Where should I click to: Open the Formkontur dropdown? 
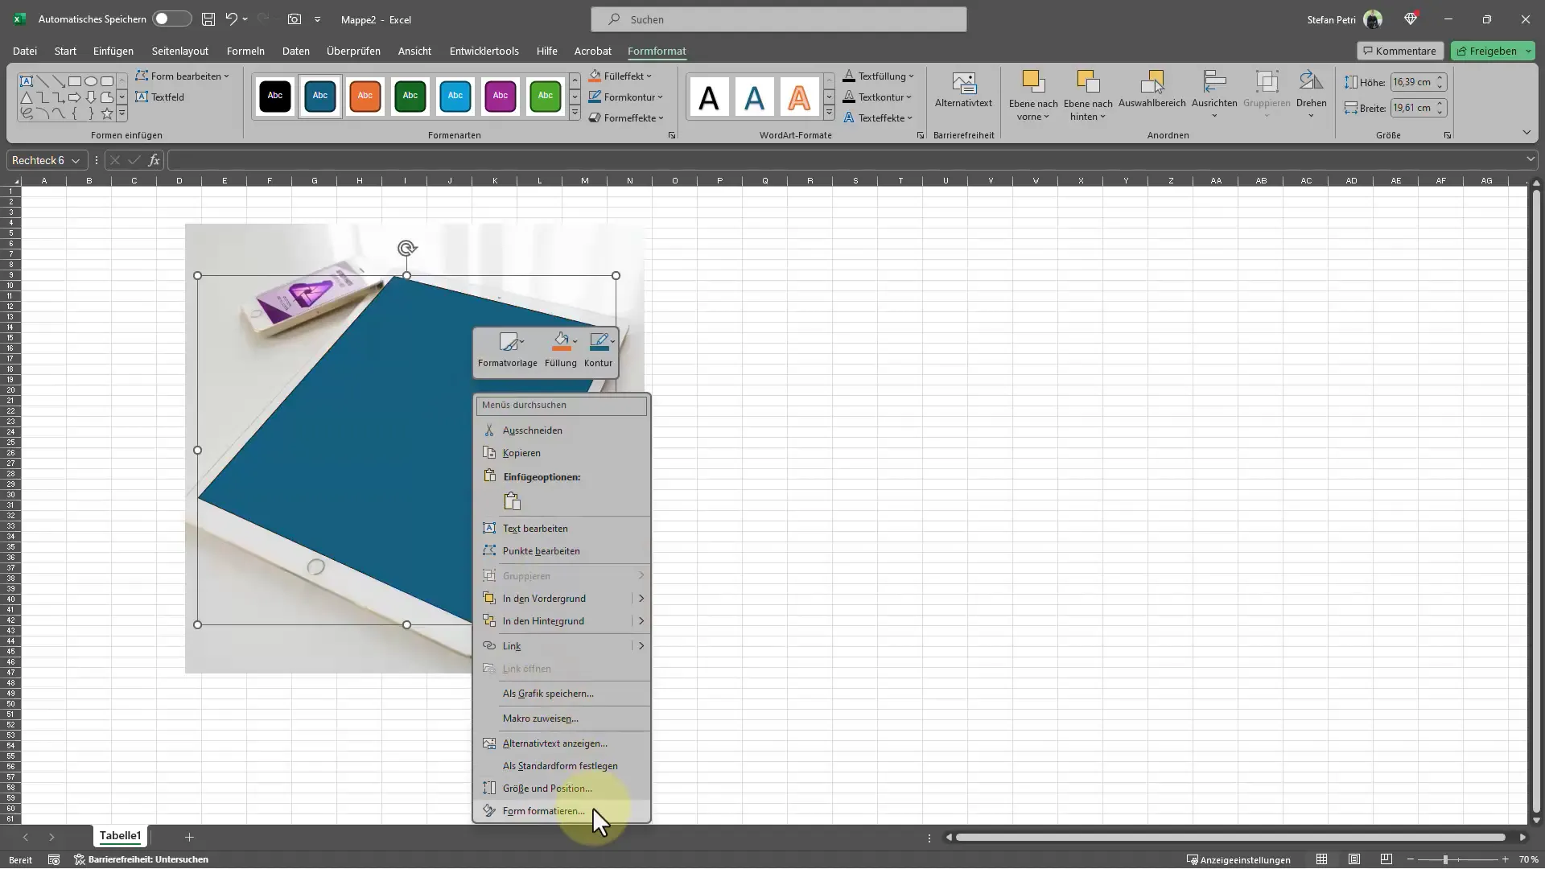(626, 97)
